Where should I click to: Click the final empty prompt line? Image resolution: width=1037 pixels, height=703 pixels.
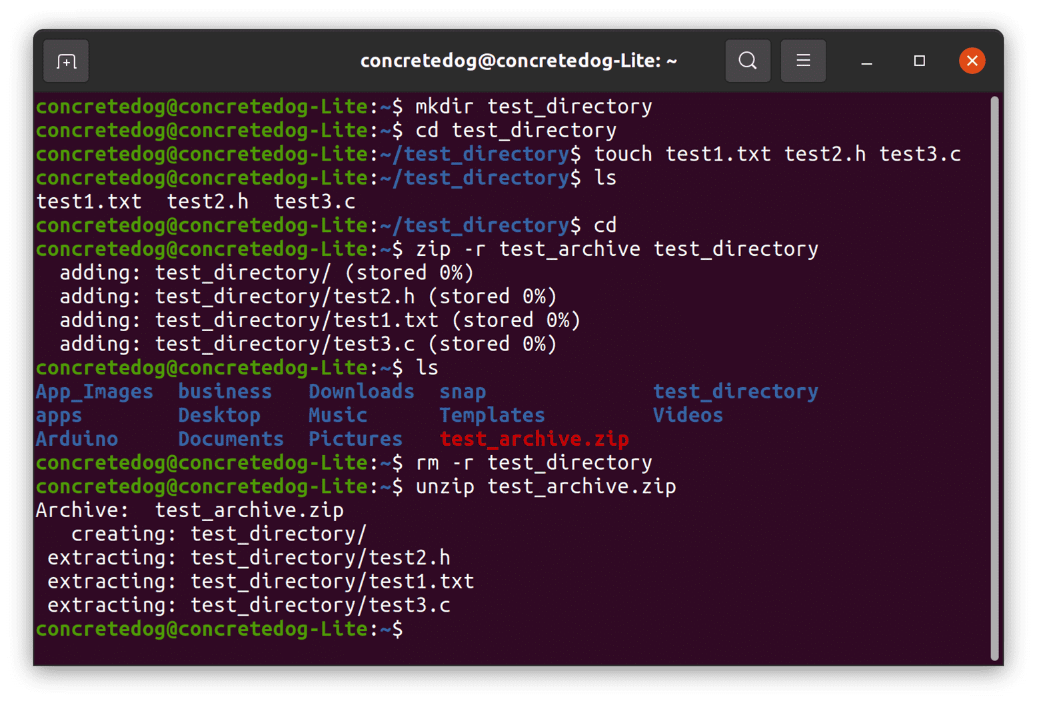click(x=220, y=630)
